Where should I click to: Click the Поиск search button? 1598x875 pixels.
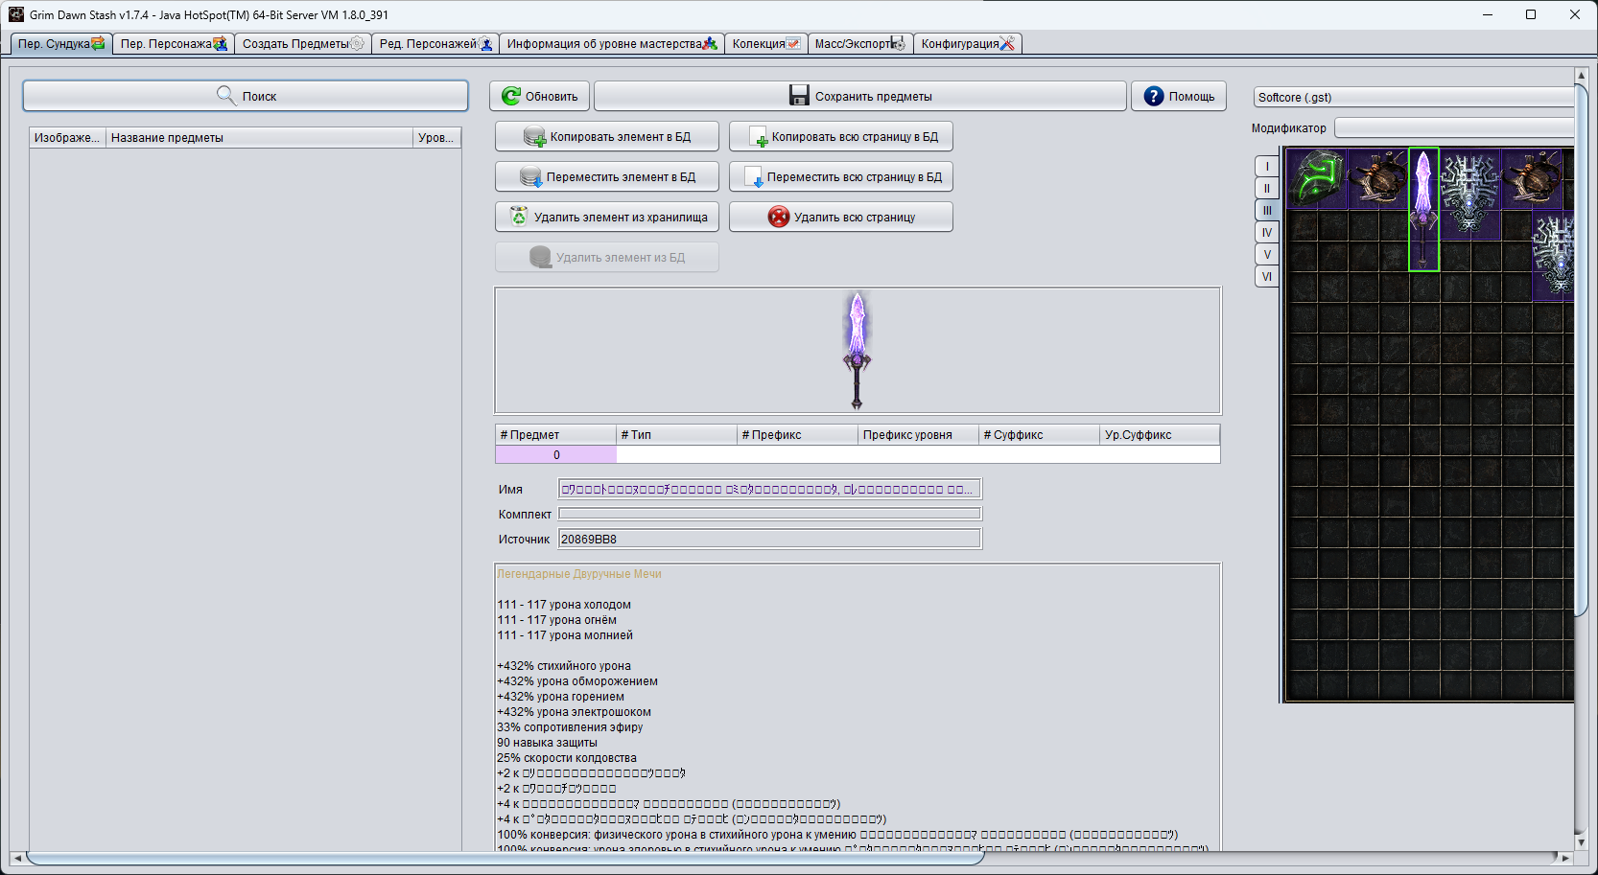click(246, 96)
